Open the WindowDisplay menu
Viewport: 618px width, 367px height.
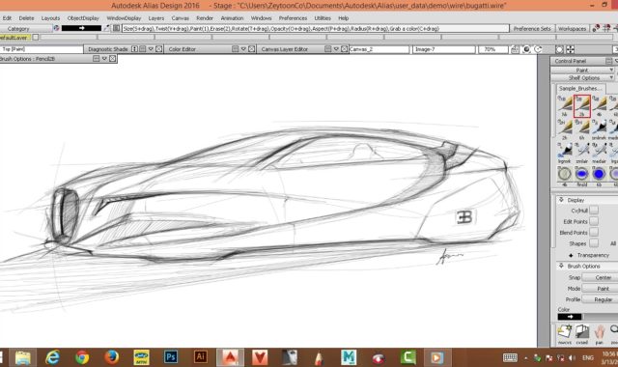click(x=124, y=18)
